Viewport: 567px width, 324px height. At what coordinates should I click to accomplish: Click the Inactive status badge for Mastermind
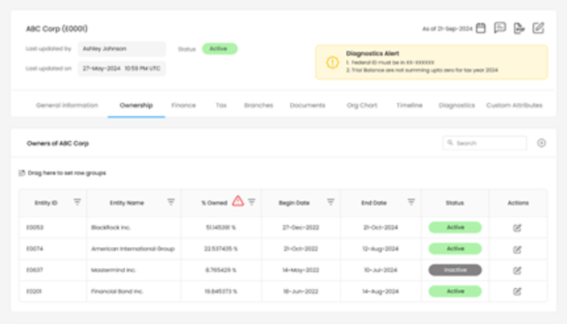coord(455,270)
